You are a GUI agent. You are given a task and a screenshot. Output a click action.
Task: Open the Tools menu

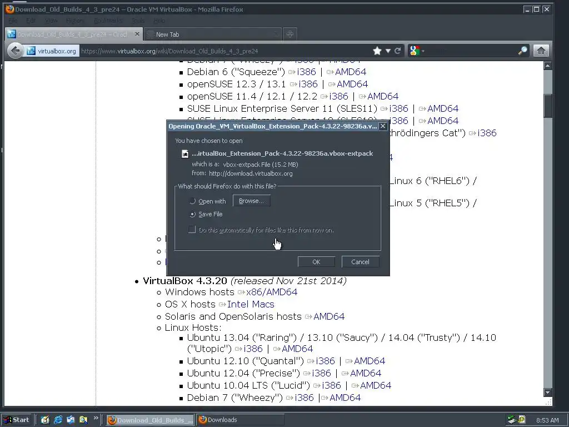(x=138, y=21)
